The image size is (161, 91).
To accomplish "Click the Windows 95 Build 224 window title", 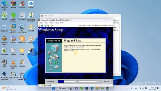I will click(56, 20).
